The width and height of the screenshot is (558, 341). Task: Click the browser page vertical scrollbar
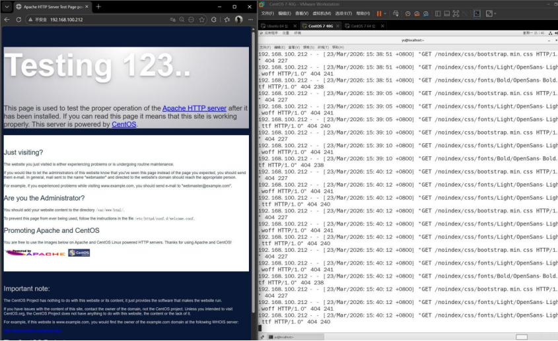253,171
